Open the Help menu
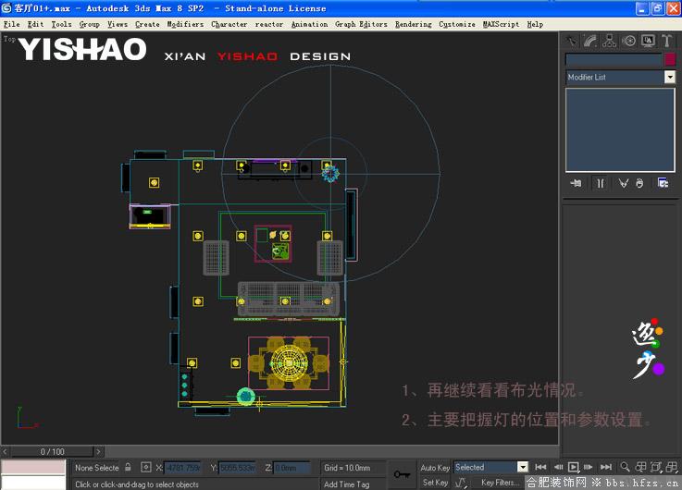The image size is (682, 490). tap(535, 24)
